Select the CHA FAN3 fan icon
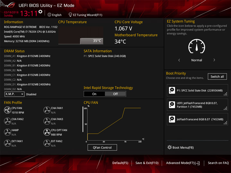This screenshot has width=231, height=173. click(47, 121)
